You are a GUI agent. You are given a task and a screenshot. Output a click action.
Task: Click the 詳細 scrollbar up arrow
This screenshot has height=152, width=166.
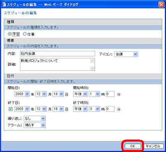[92, 61]
